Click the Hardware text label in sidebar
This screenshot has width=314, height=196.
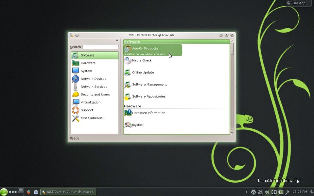(x=88, y=63)
